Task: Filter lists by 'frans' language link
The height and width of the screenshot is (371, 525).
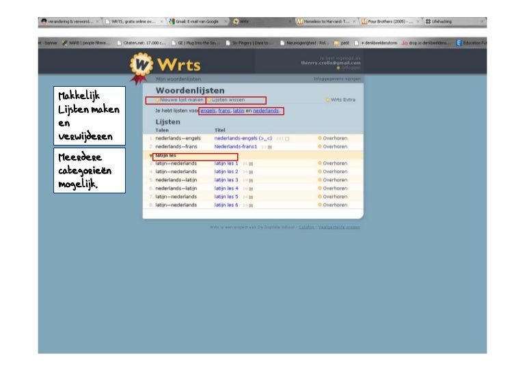Action: coord(224,110)
